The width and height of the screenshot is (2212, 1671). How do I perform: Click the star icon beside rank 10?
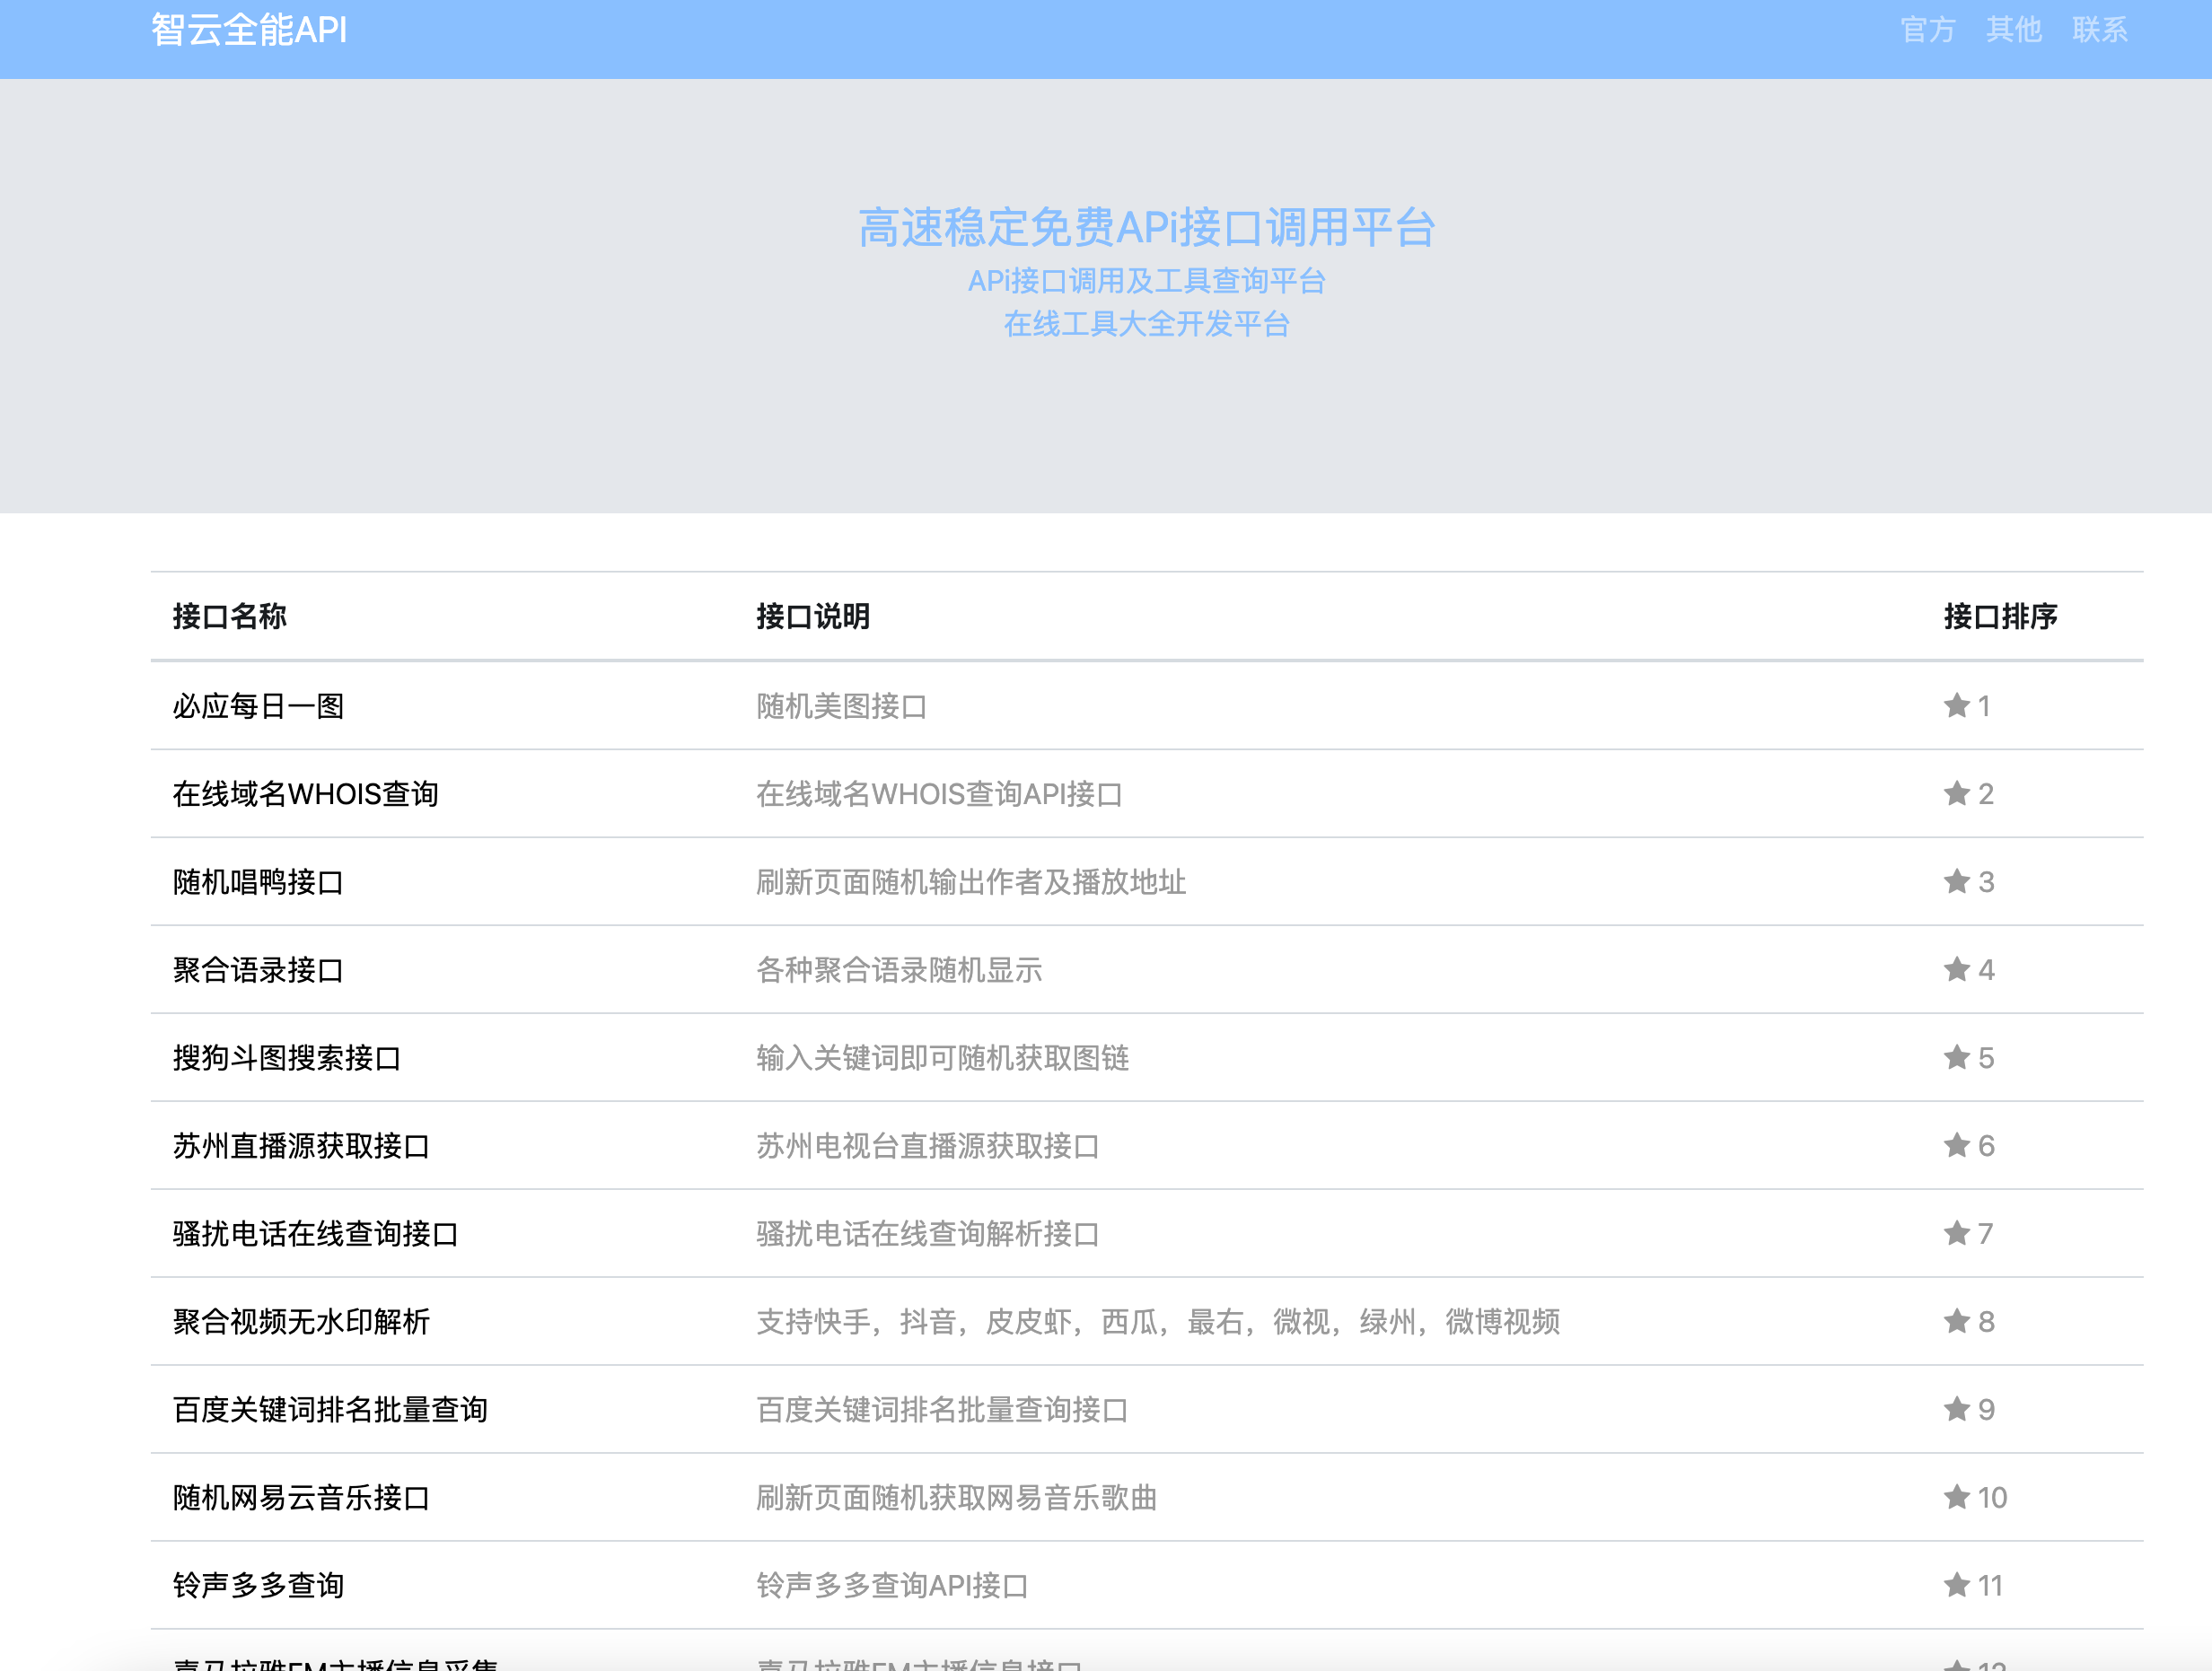coord(1956,1497)
